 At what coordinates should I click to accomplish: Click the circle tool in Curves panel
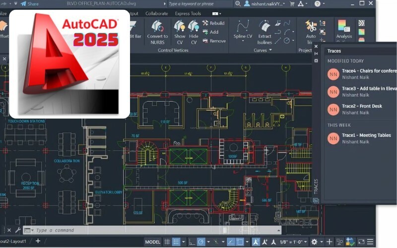pos(287,41)
